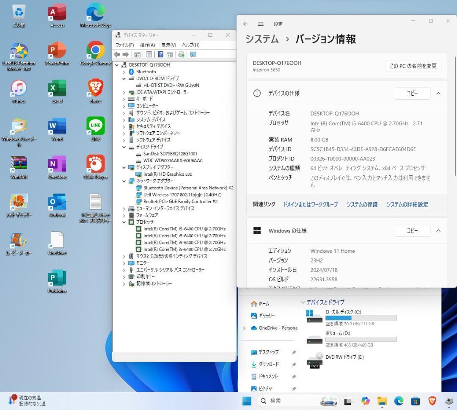The width and height of the screenshot is (457, 410).
Task: Collapse the ディスク ドライブ tree node
Action: (124, 147)
